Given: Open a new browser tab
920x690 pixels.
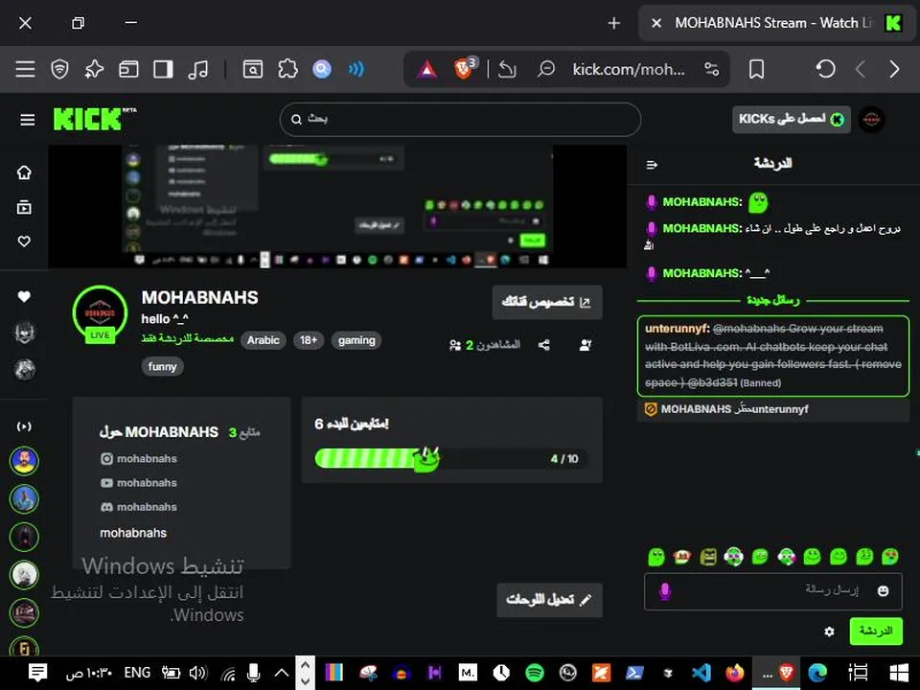Looking at the screenshot, I should click(x=613, y=23).
